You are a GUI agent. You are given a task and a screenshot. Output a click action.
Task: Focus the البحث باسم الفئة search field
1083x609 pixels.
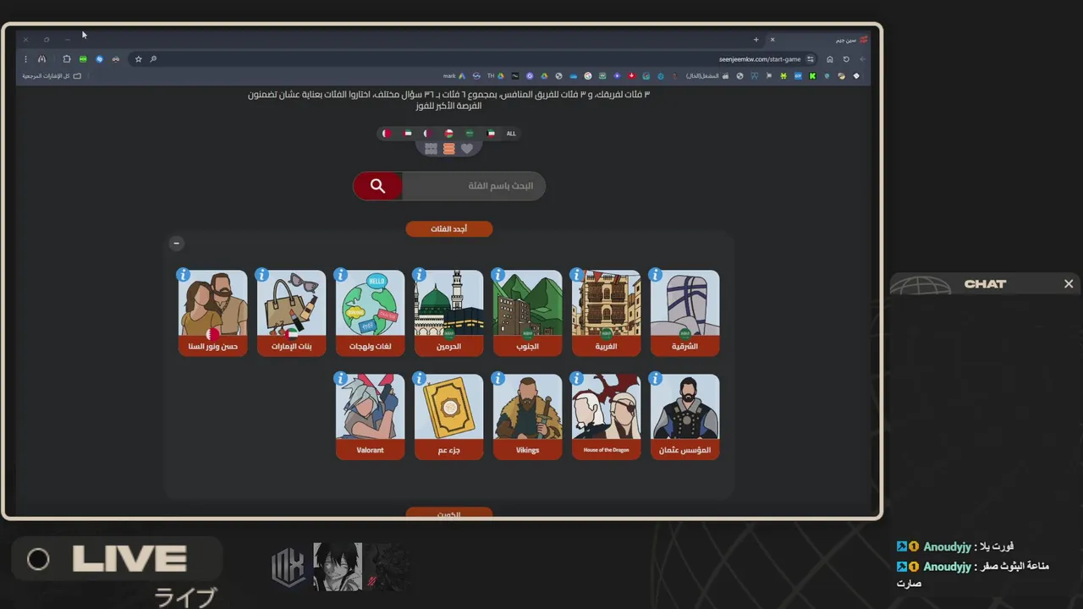[474, 186]
